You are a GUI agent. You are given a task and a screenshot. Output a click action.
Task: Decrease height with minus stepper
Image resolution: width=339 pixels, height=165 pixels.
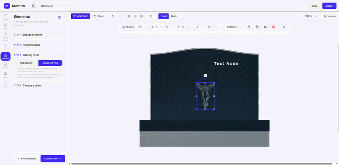click(172, 27)
